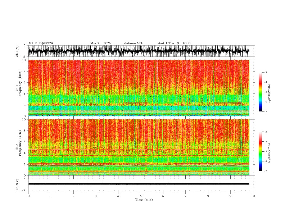
Task: Click the time-axis tick label "10"
Action: tap(253, 196)
